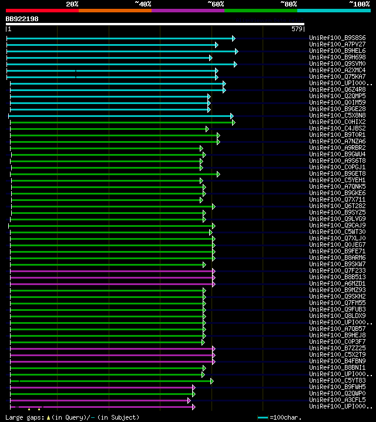Open hit UniRef100_B9FE71
Screen dimensions: 376x422
coord(337,251)
